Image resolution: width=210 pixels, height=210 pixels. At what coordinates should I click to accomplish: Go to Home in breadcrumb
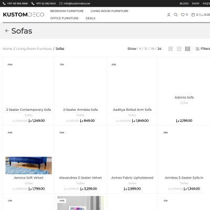pyautogui.click(x=7, y=49)
